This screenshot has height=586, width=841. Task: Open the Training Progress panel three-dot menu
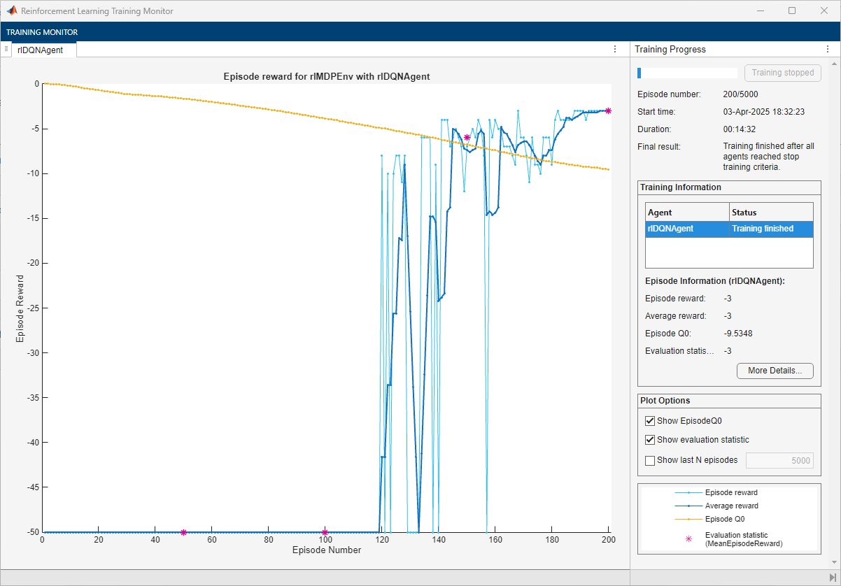coord(828,49)
